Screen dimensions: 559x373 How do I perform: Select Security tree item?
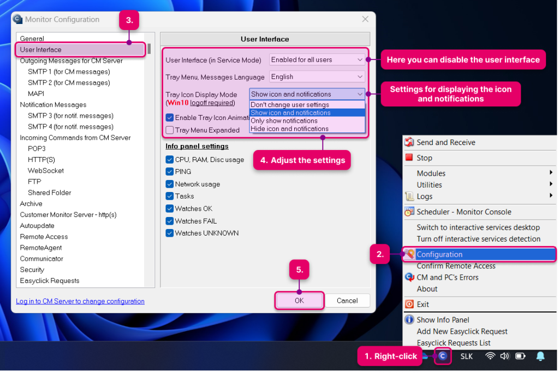(x=32, y=270)
